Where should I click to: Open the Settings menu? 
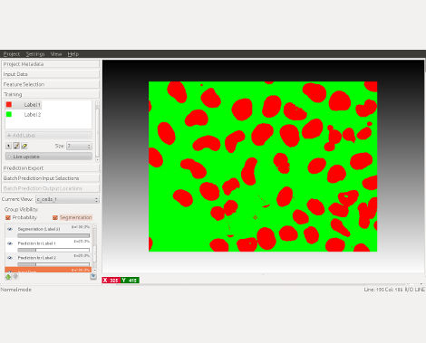coord(35,54)
